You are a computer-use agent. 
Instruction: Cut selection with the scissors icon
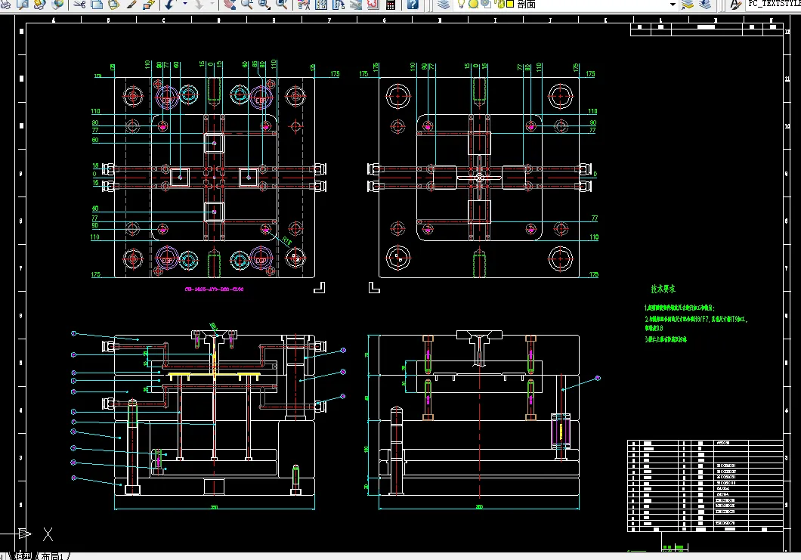click(x=79, y=4)
